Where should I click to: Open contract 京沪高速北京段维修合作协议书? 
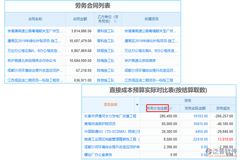coord(32,61)
